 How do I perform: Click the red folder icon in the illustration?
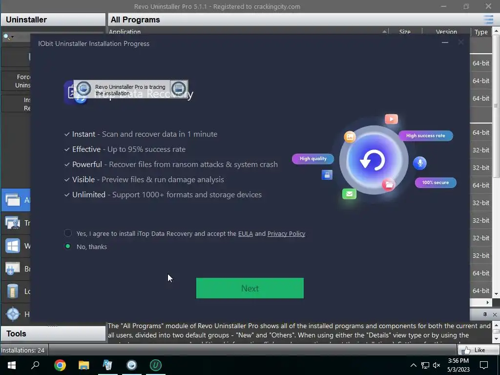click(389, 184)
